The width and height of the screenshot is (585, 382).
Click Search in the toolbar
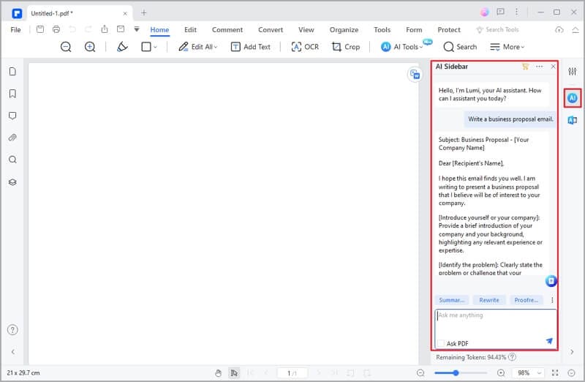click(x=460, y=47)
